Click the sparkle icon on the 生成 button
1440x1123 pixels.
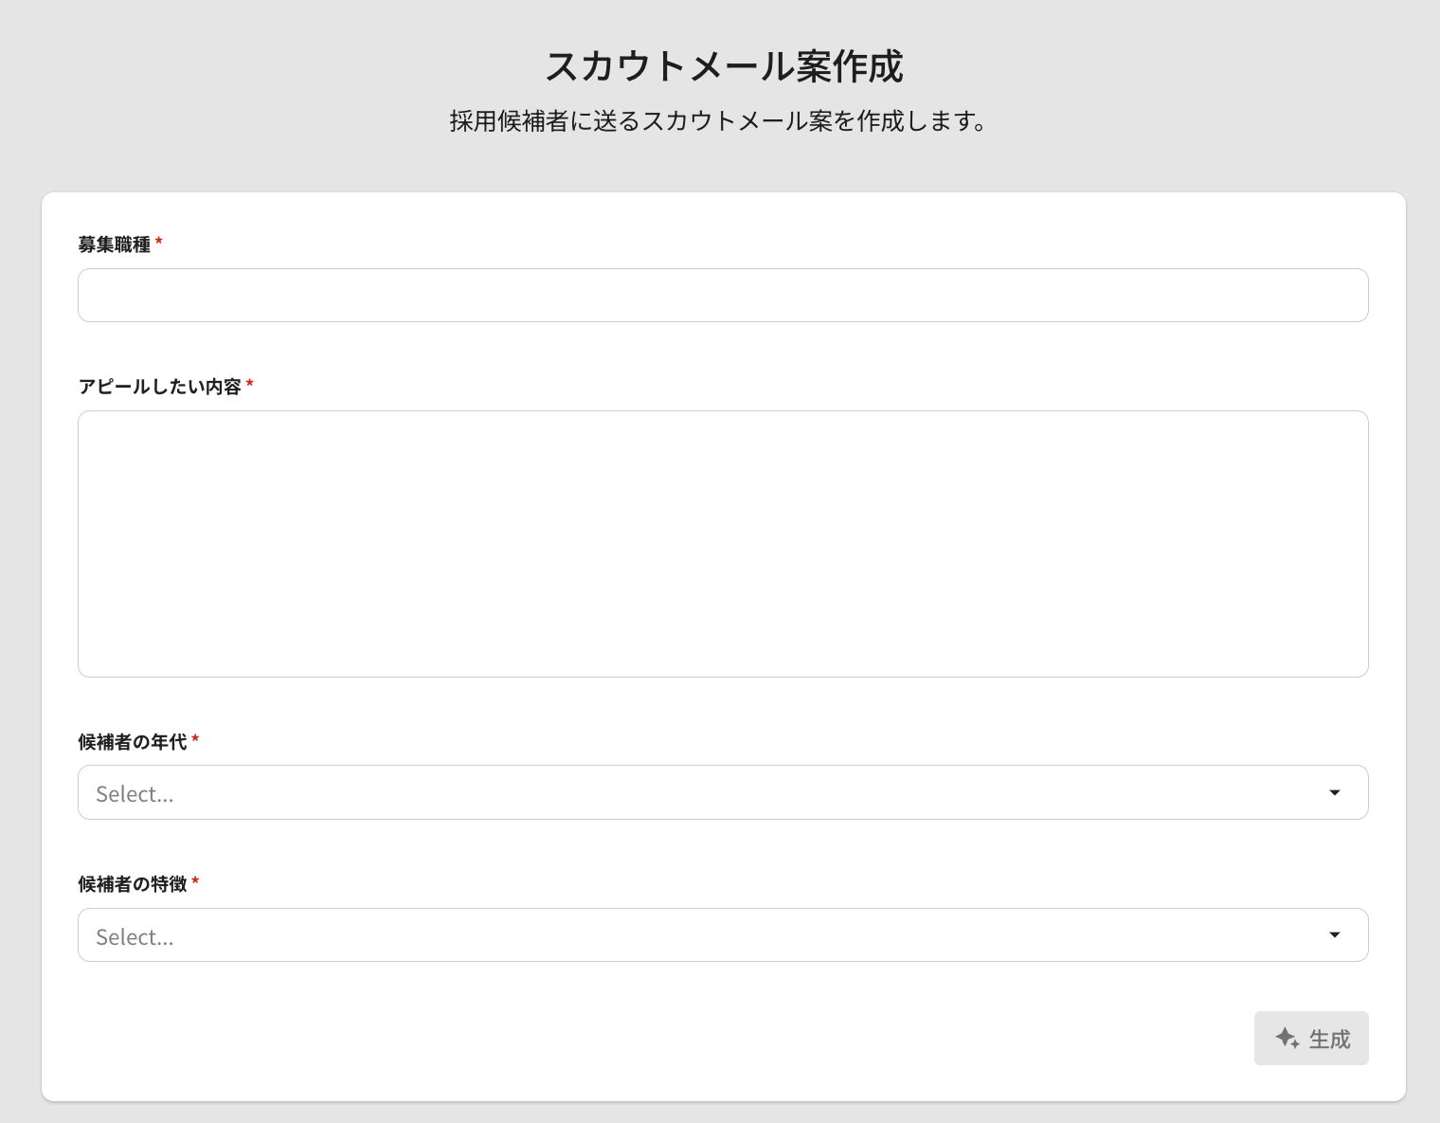(1287, 1038)
